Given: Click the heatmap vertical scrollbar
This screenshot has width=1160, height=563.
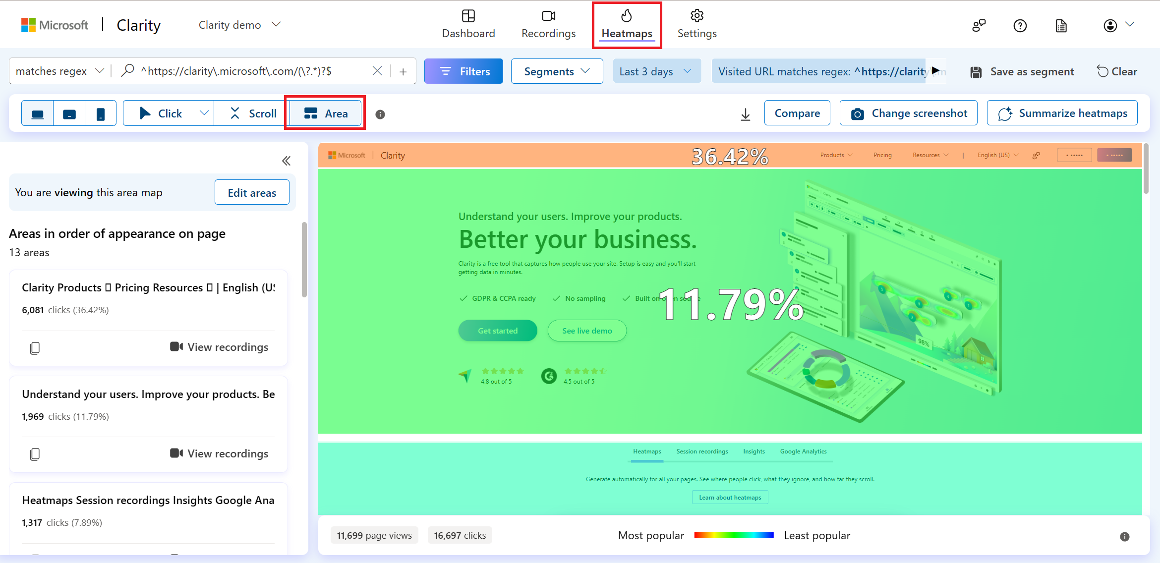Looking at the screenshot, I should tap(1146, 169).
